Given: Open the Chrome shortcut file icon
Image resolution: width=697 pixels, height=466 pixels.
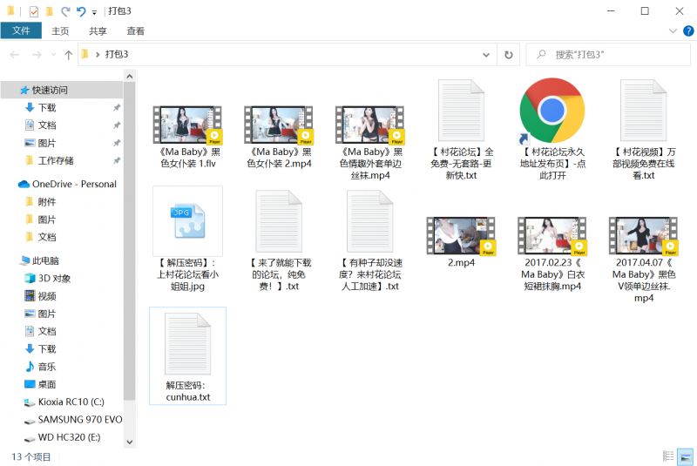Looking at the screenshot, I should tap(552, 111).
